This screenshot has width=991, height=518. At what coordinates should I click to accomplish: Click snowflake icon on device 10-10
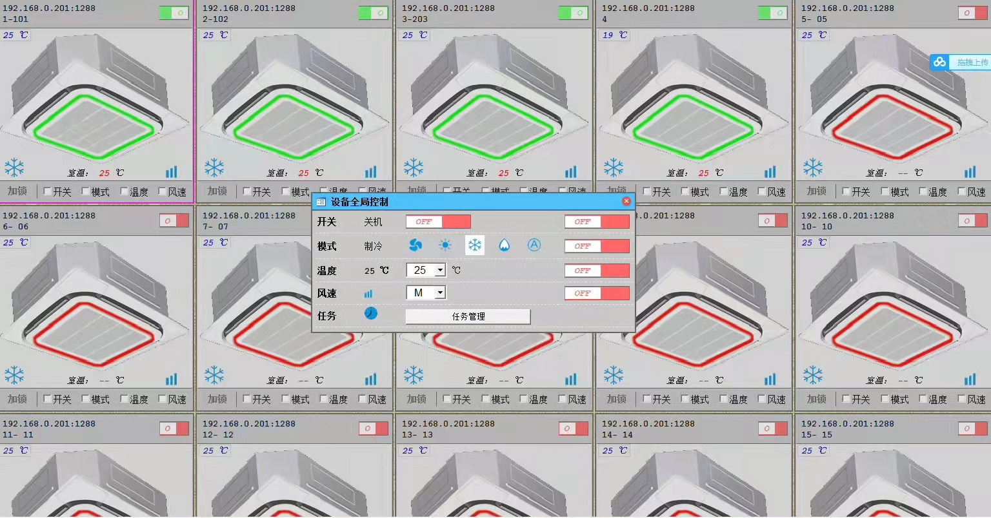click(x=813, y=376)
